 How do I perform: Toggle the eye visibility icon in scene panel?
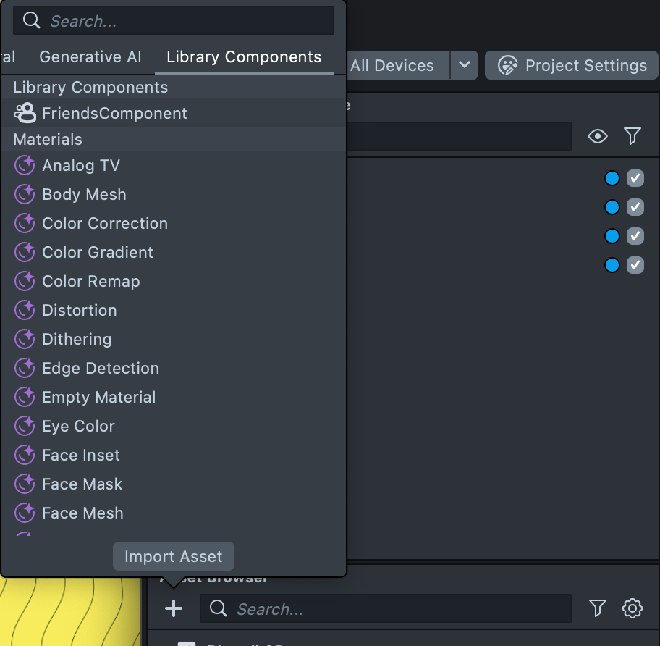pos(597,136)
